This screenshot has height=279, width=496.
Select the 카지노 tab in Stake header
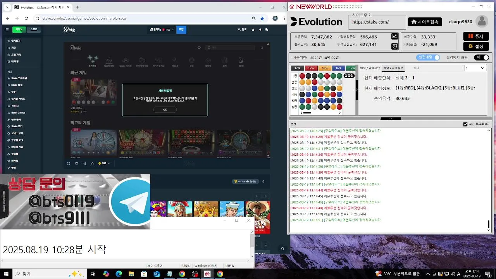point(19,29)
